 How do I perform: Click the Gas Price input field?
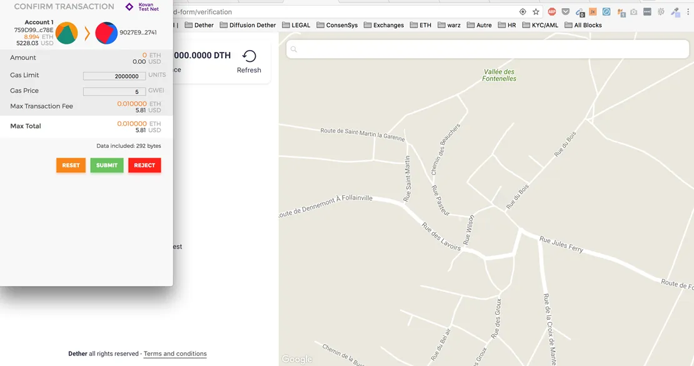pyautogui.click(x=114, y=92)
